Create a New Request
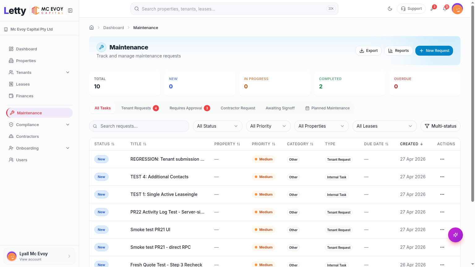 (x=434, y=51)
